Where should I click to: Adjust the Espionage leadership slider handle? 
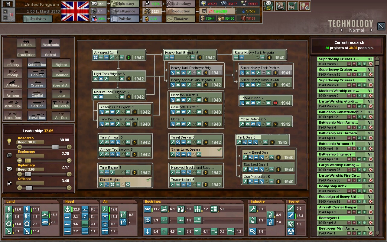tap(28, 161)
